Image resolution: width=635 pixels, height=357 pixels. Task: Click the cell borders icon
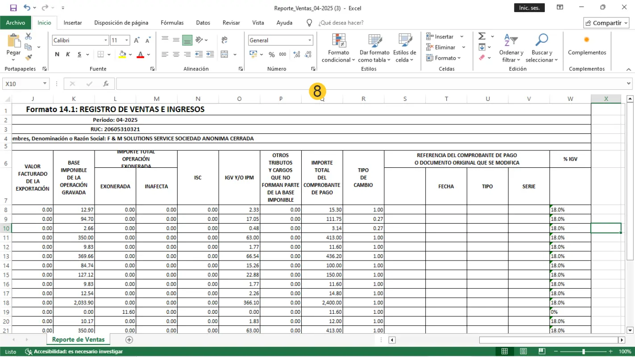pyautogui.click(x=101, y=54)
